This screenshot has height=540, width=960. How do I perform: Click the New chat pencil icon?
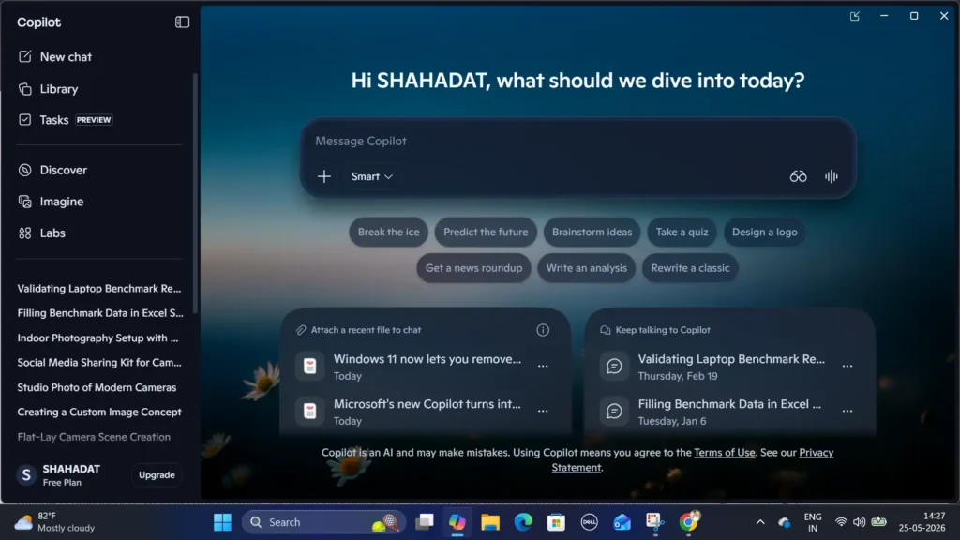pyautogui.click(x=25, y=56)
